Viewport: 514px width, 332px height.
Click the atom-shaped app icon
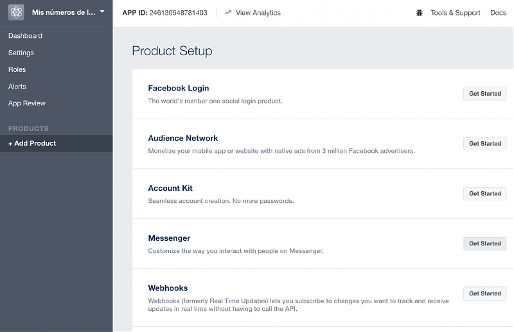(x=16, y=12)
